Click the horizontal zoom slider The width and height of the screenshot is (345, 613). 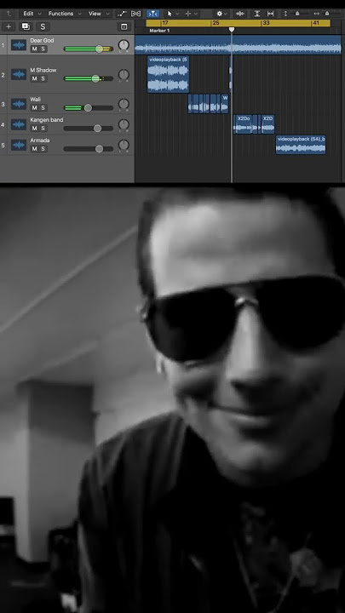point(327,14)
